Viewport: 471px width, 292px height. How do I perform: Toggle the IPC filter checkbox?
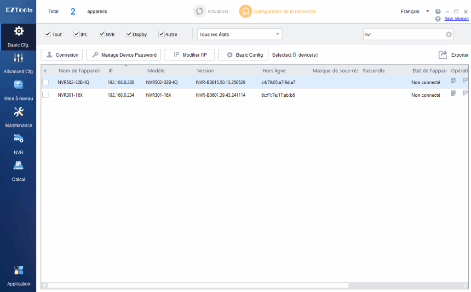point(76,34)
